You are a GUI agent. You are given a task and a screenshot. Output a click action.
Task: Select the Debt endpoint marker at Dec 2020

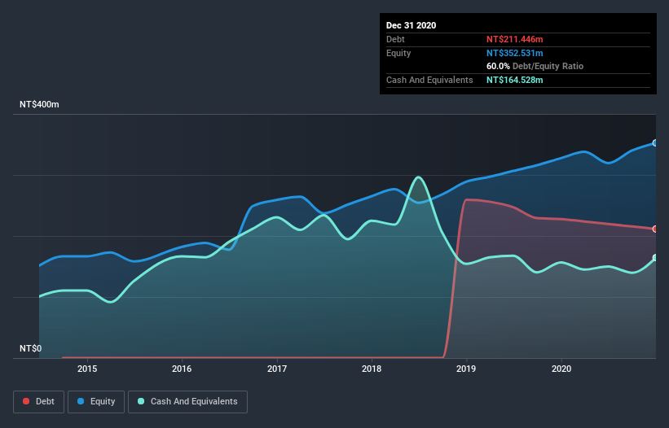pyautogui.click(x=655, y=229)
